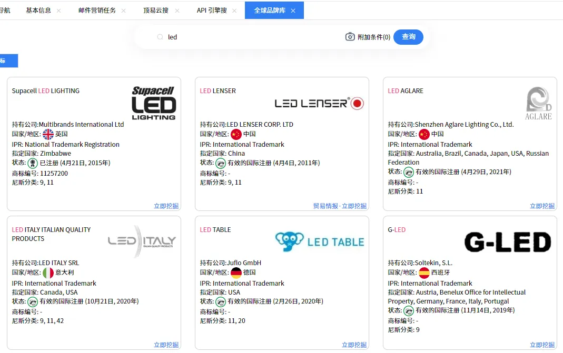Viewport: 563px width, 353px height.
Task: Close the 邮件营销任务 tab
Action: click(124, 11)
